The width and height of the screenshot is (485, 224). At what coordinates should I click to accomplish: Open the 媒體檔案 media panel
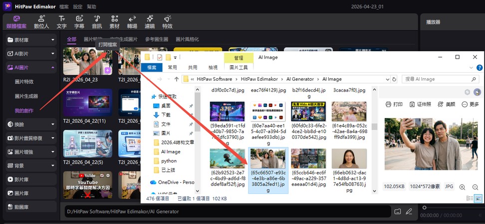(16, 22)
